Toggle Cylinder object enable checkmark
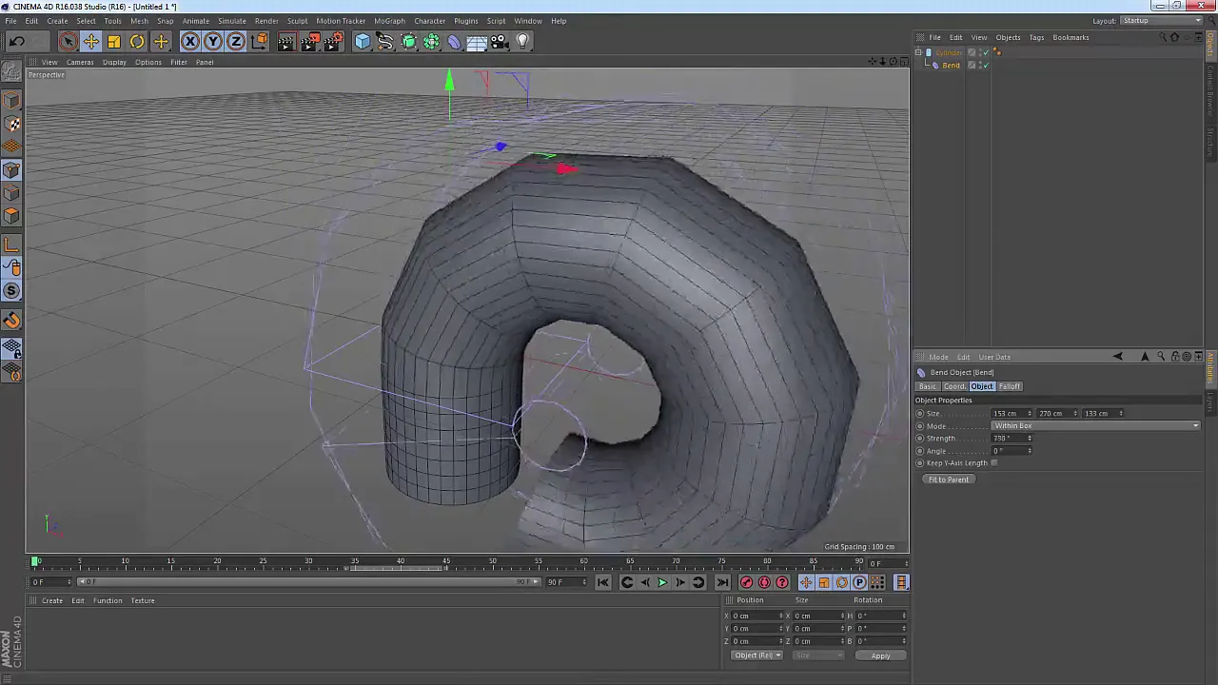Screen dimensions: 1218x685 click(985, 52)
